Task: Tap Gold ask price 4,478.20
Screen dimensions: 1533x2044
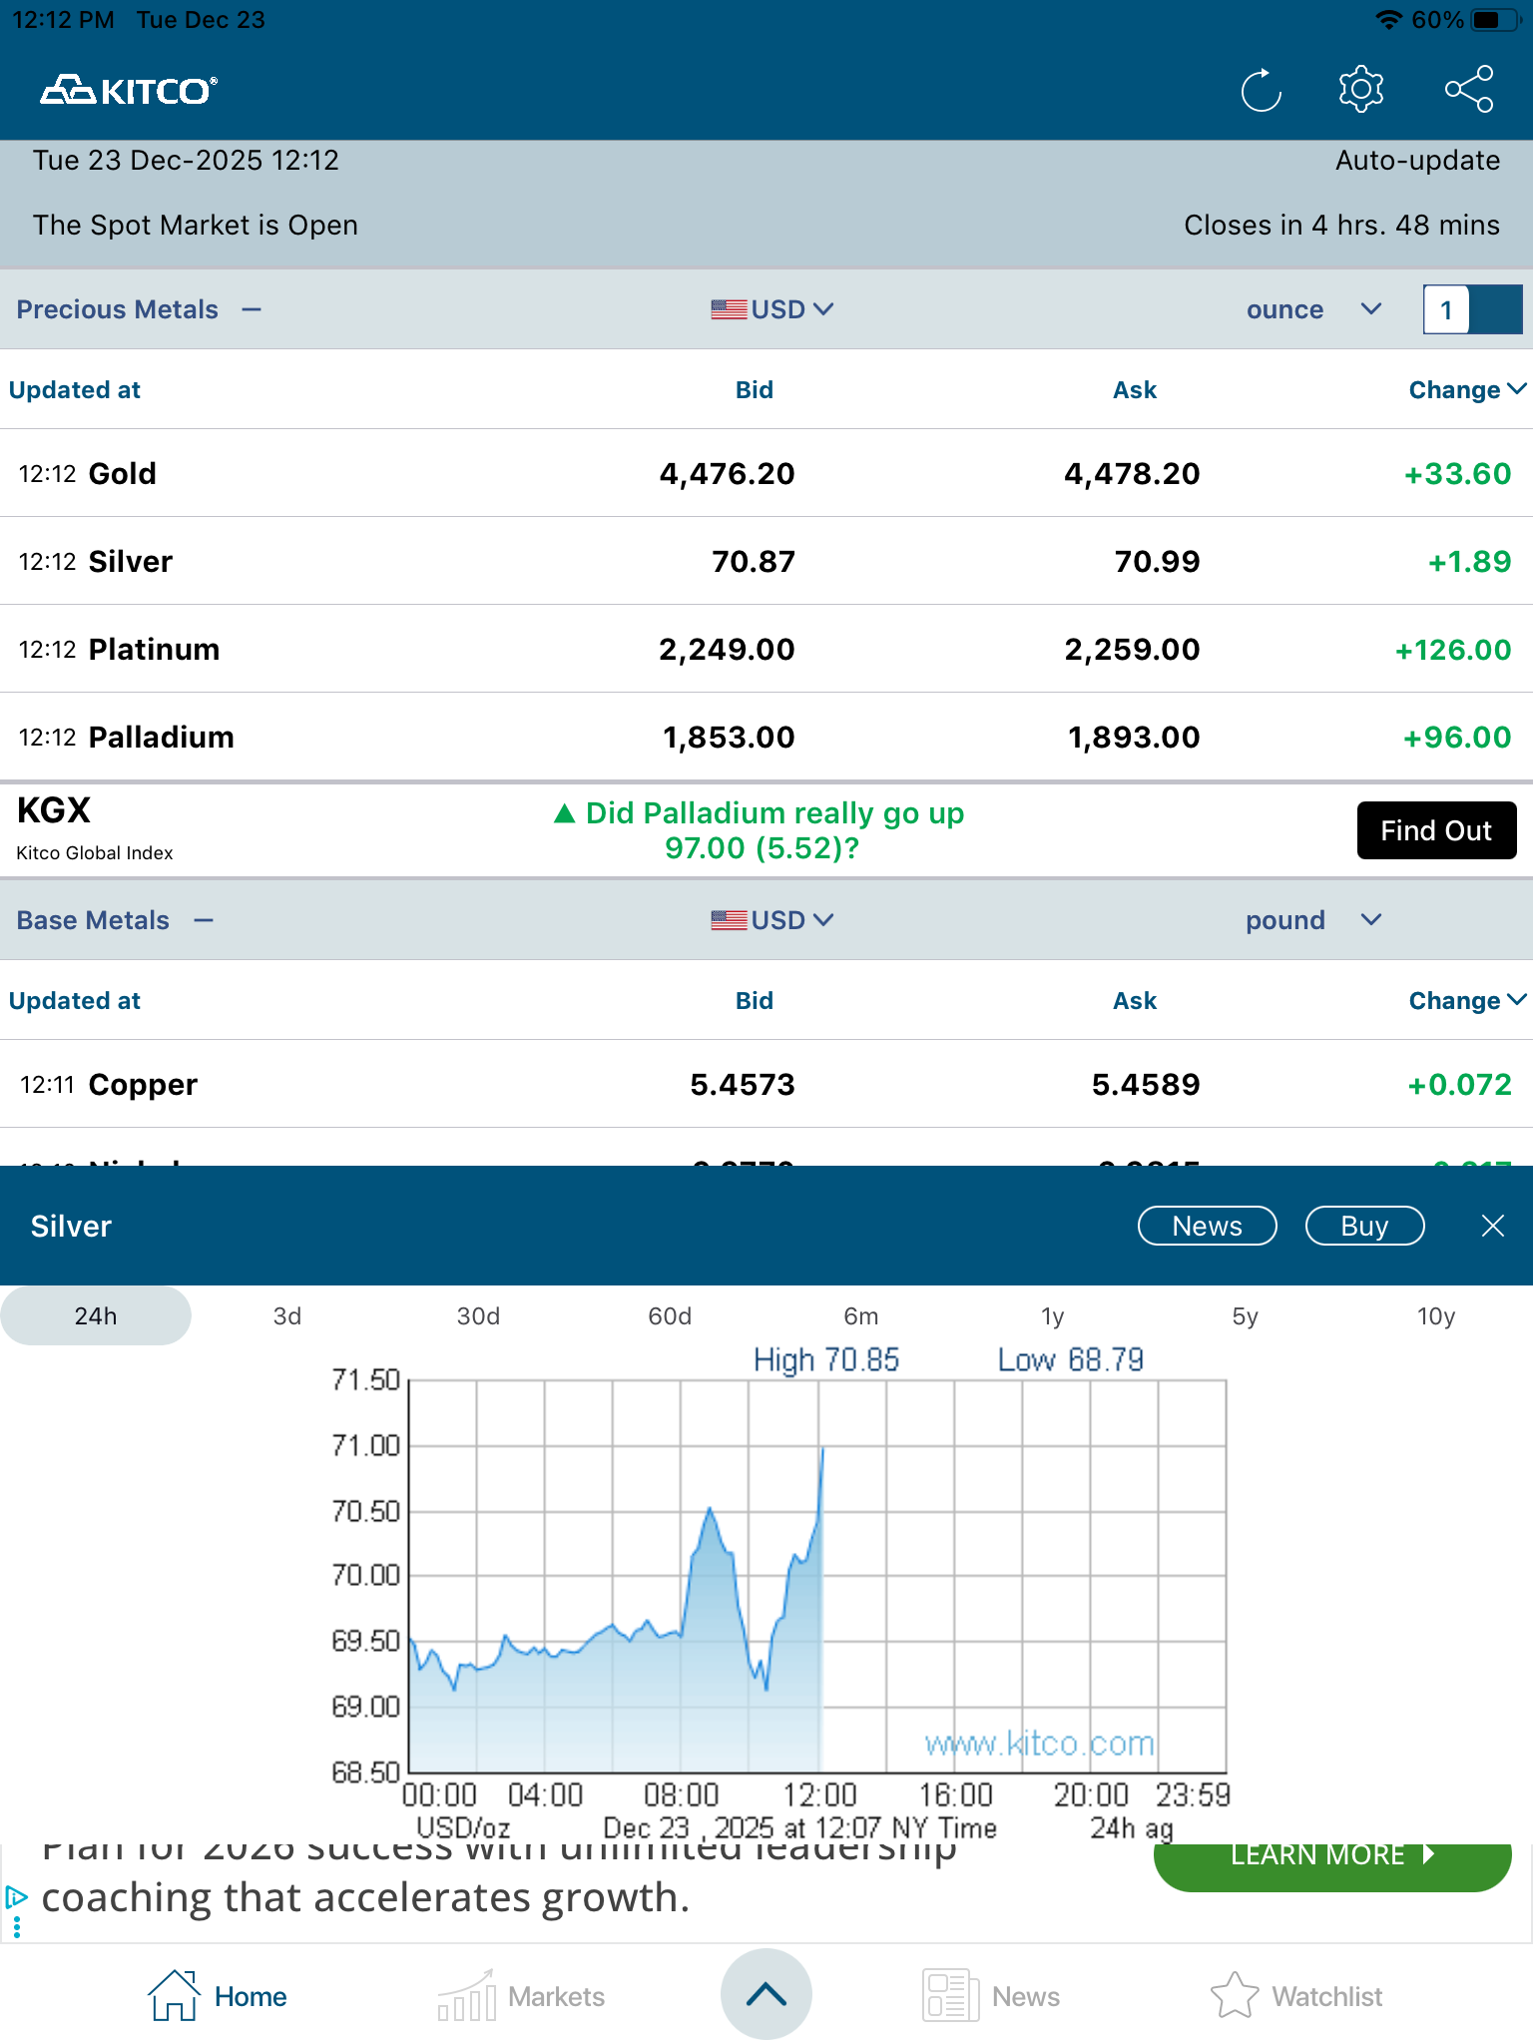Action: 1132,473
